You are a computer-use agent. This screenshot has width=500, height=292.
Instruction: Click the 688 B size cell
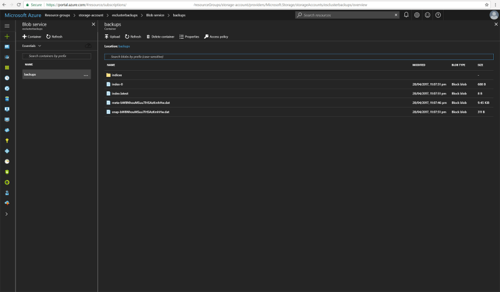(481, 84)
